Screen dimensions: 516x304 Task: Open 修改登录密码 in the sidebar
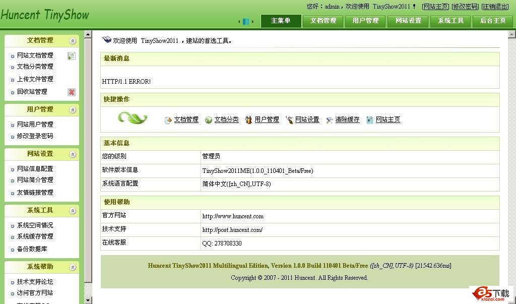pos(35,136)
